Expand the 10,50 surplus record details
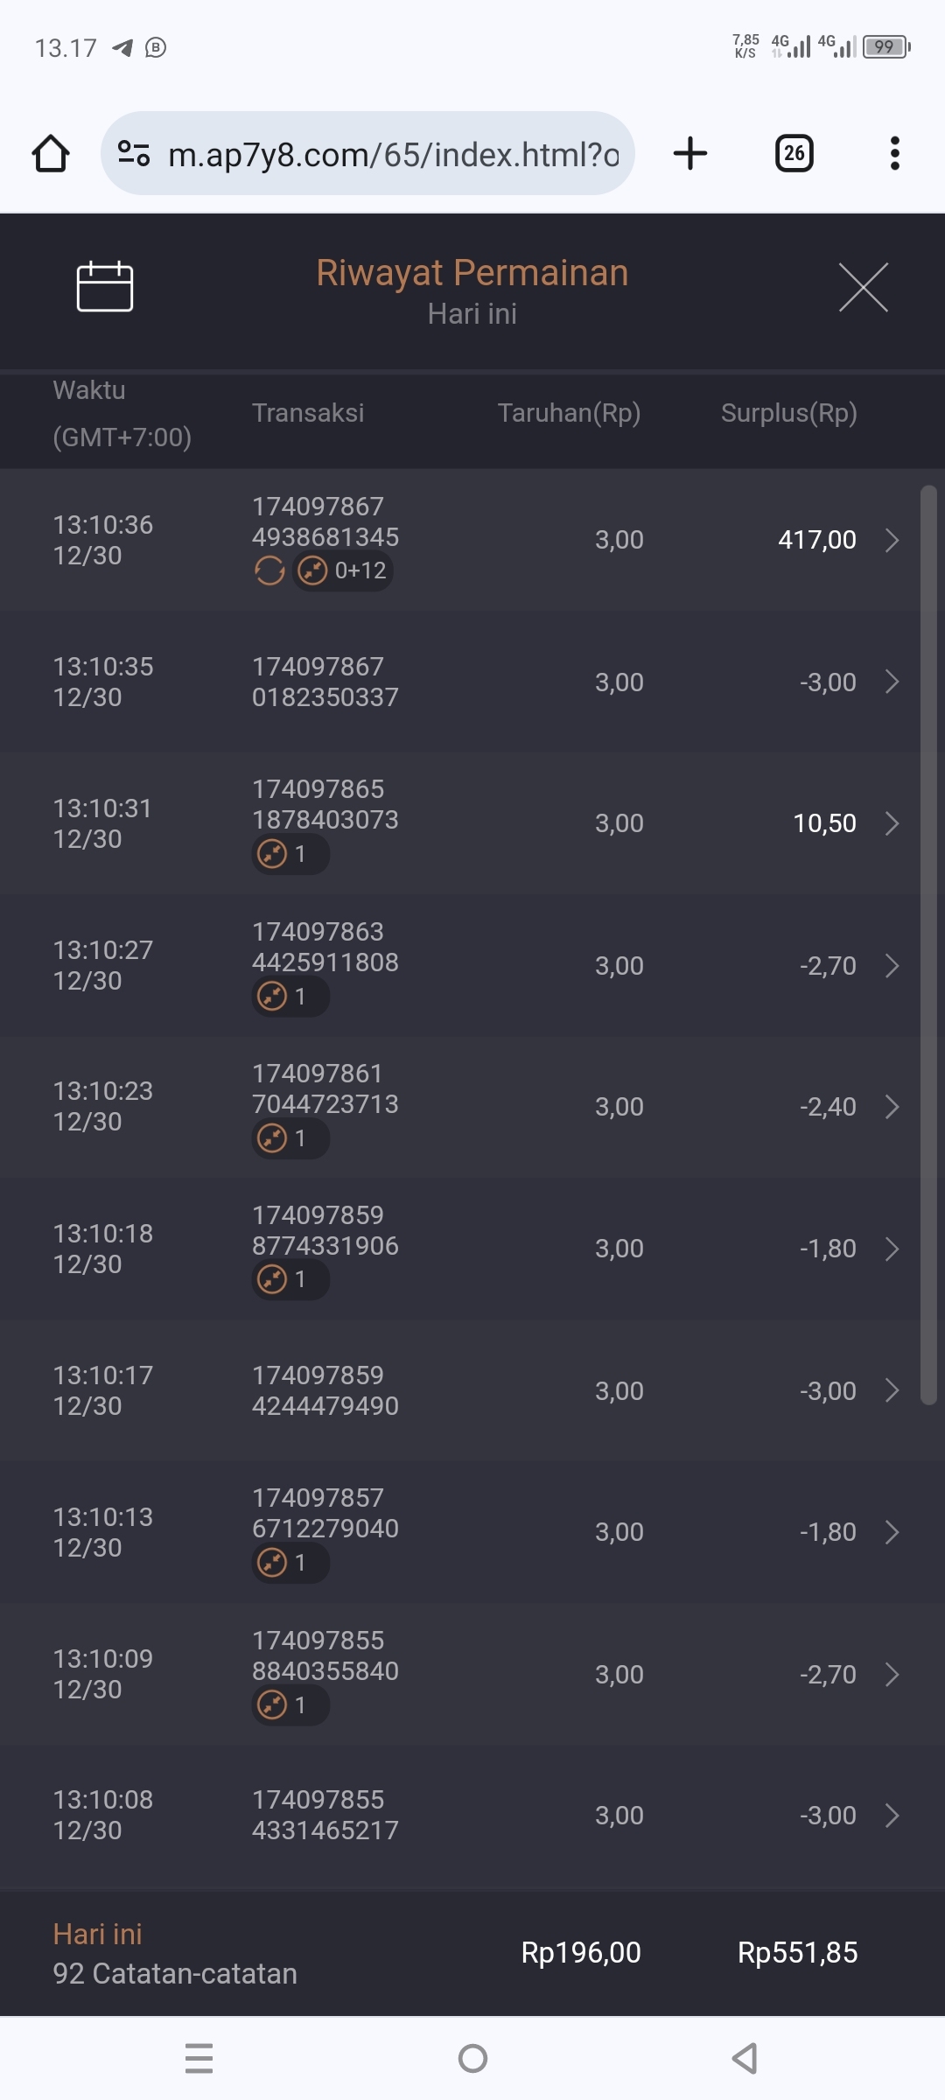The width and height of the screenshot is (945, 2100). pyautogui.click(x=892, y=823)
